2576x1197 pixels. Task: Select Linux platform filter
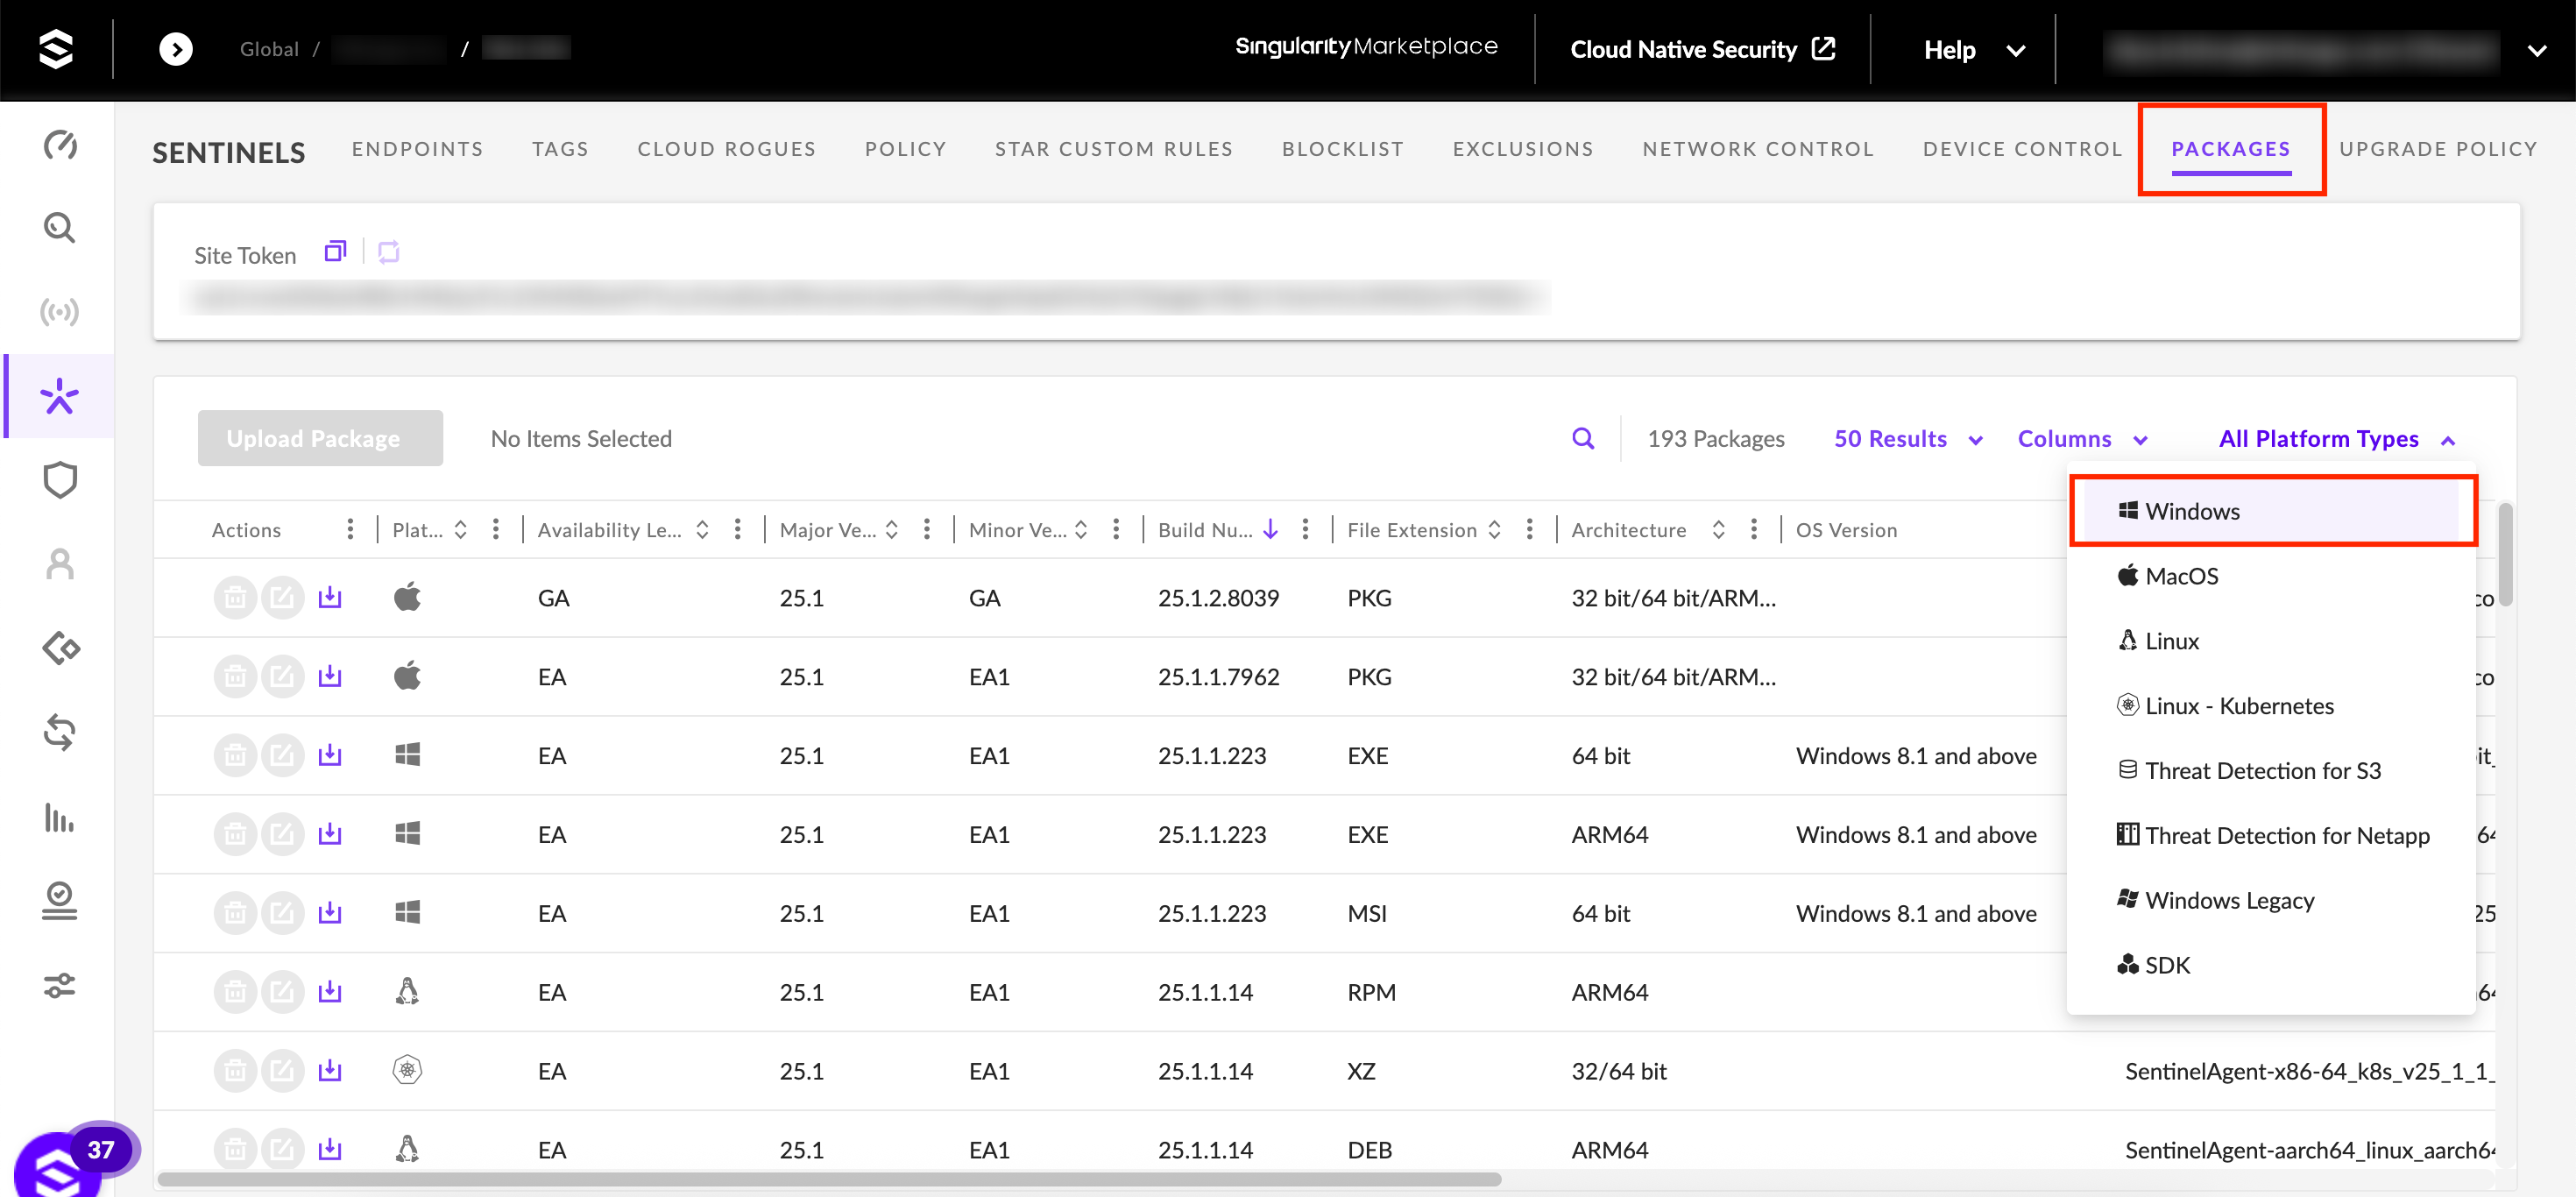coord(2272,641)
